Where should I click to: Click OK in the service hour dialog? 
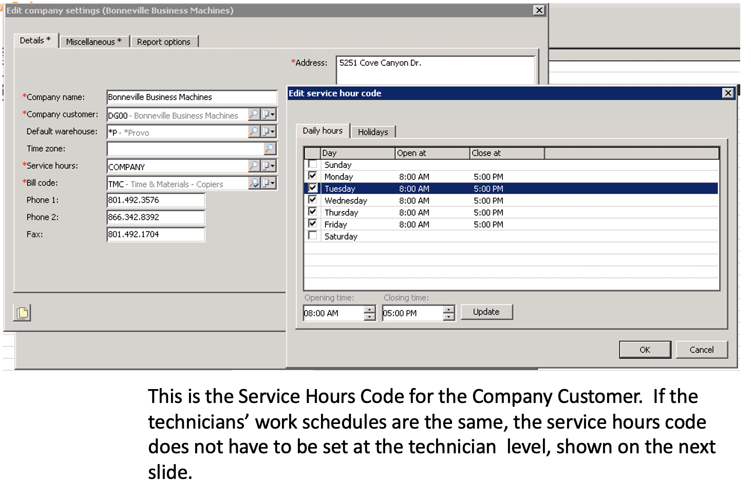tap(645, 350)
